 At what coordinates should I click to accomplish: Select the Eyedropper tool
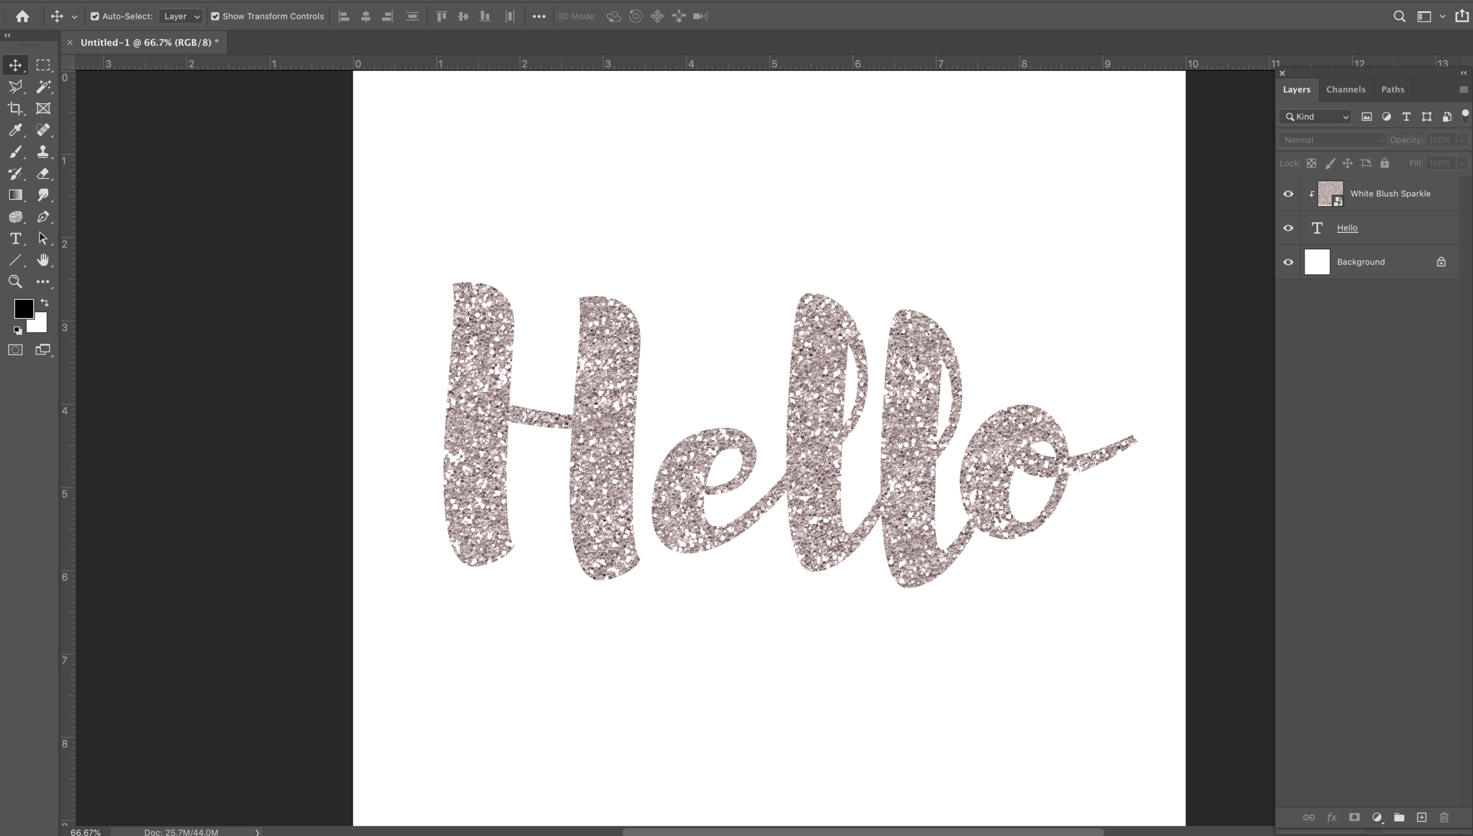click(15, 130)
